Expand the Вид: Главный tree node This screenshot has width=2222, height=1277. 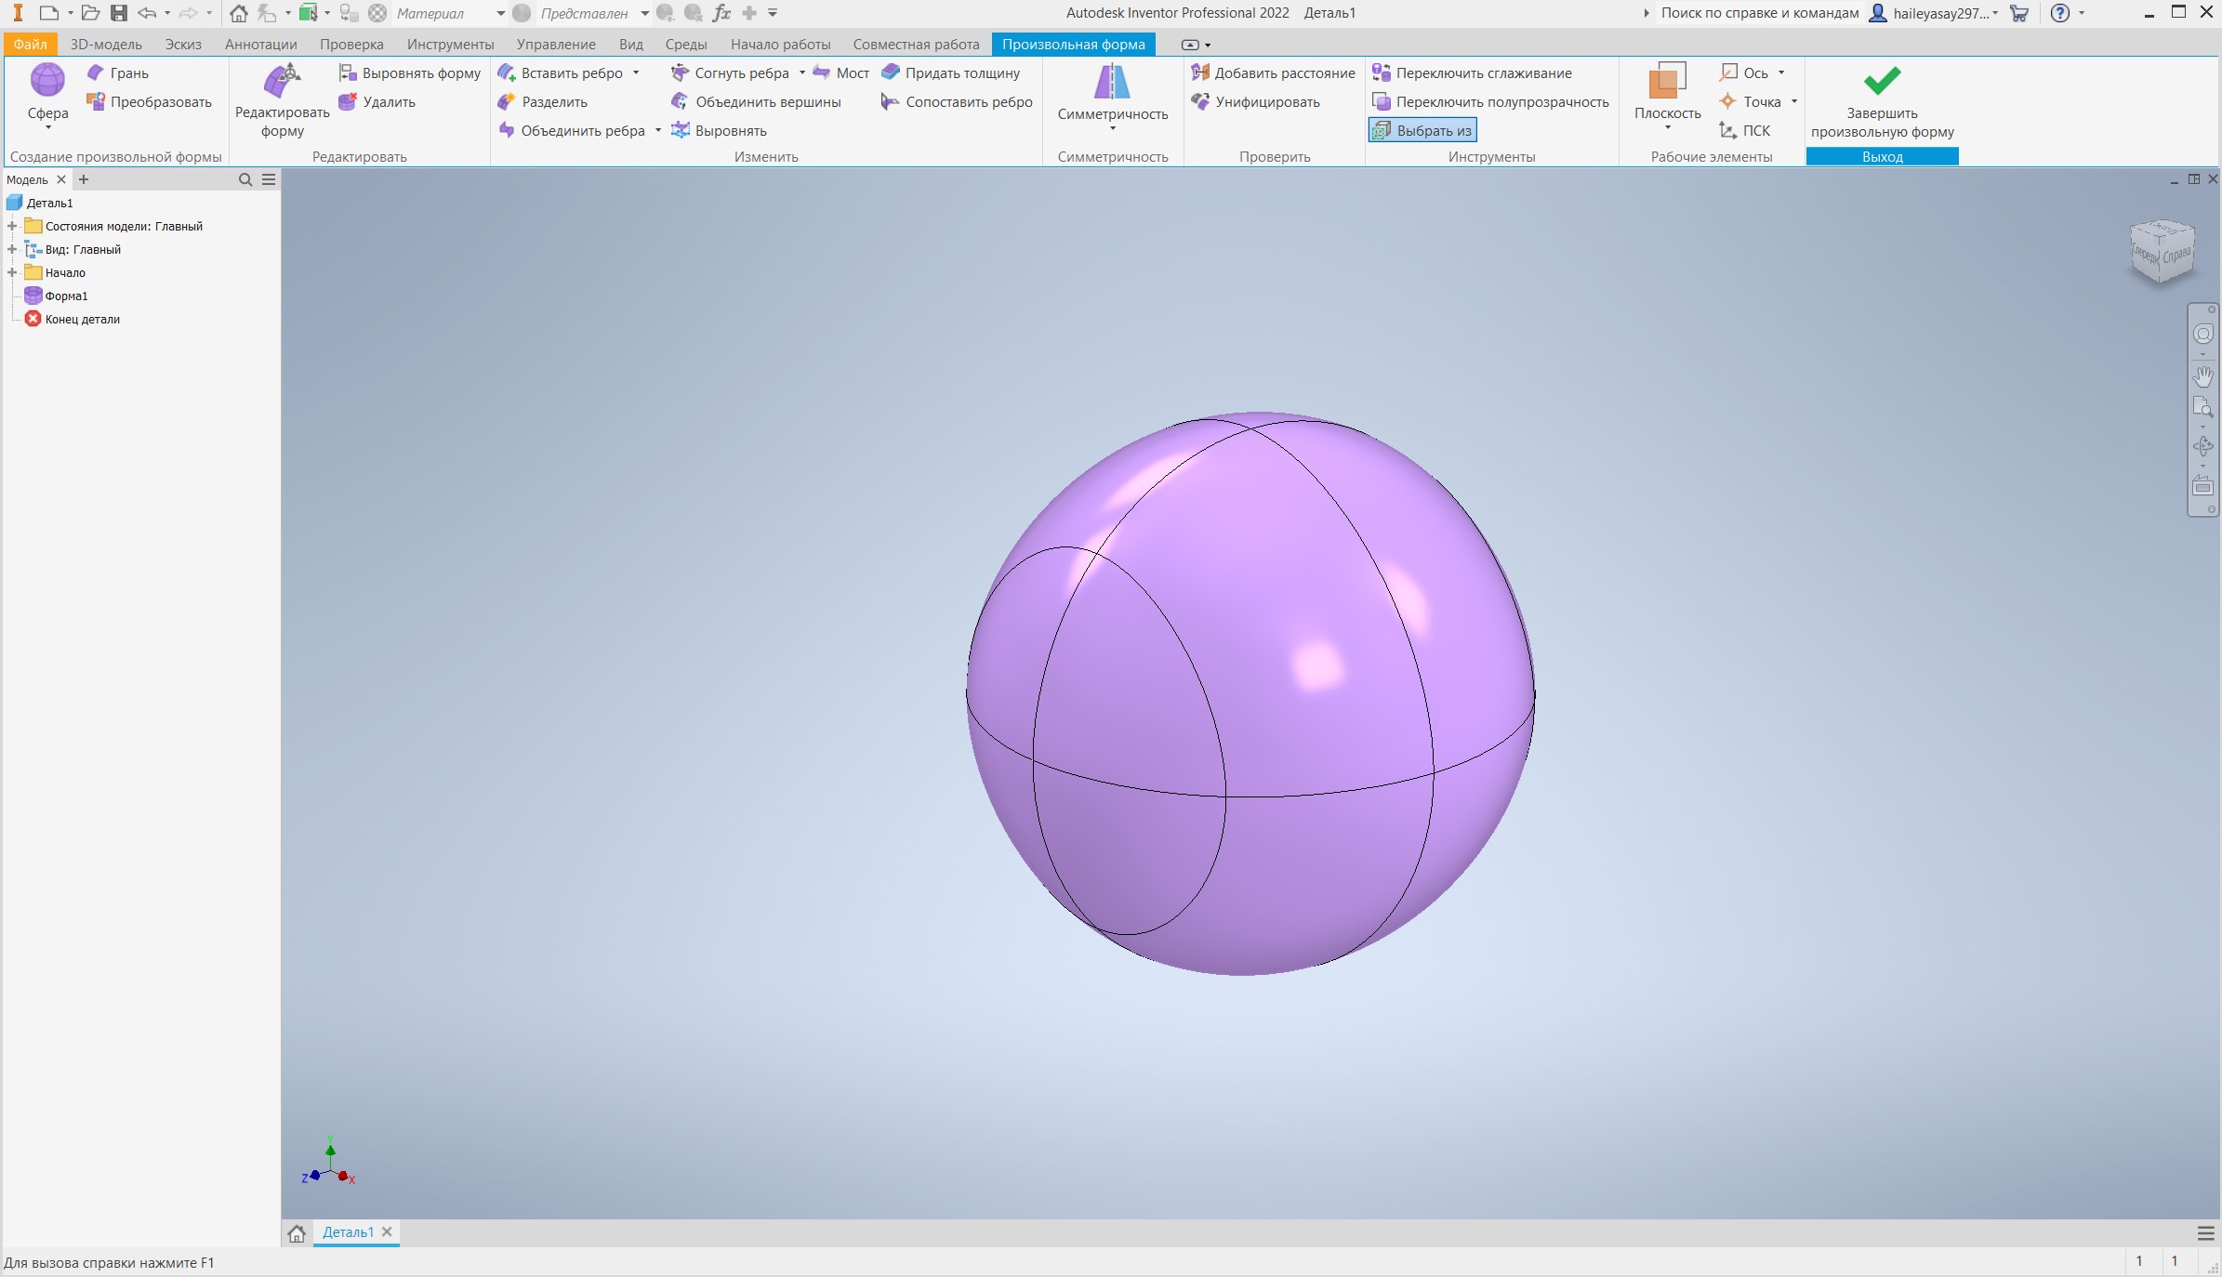point(12,249)
